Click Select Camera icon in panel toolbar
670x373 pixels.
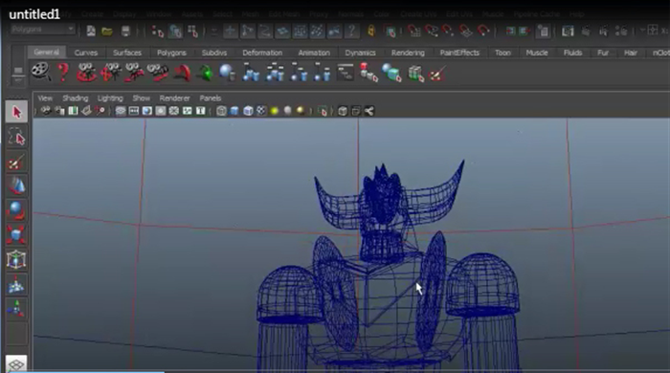coord(46,111)
